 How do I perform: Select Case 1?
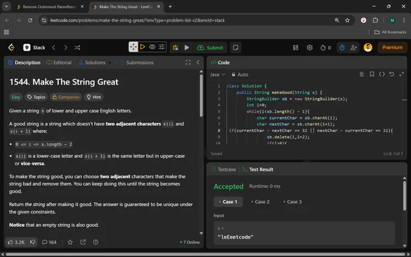click(228, 201)
